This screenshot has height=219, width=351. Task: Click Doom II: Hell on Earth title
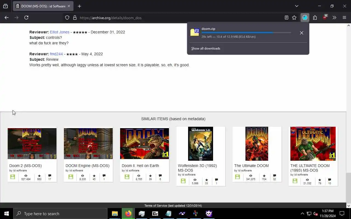click(140, 166)
